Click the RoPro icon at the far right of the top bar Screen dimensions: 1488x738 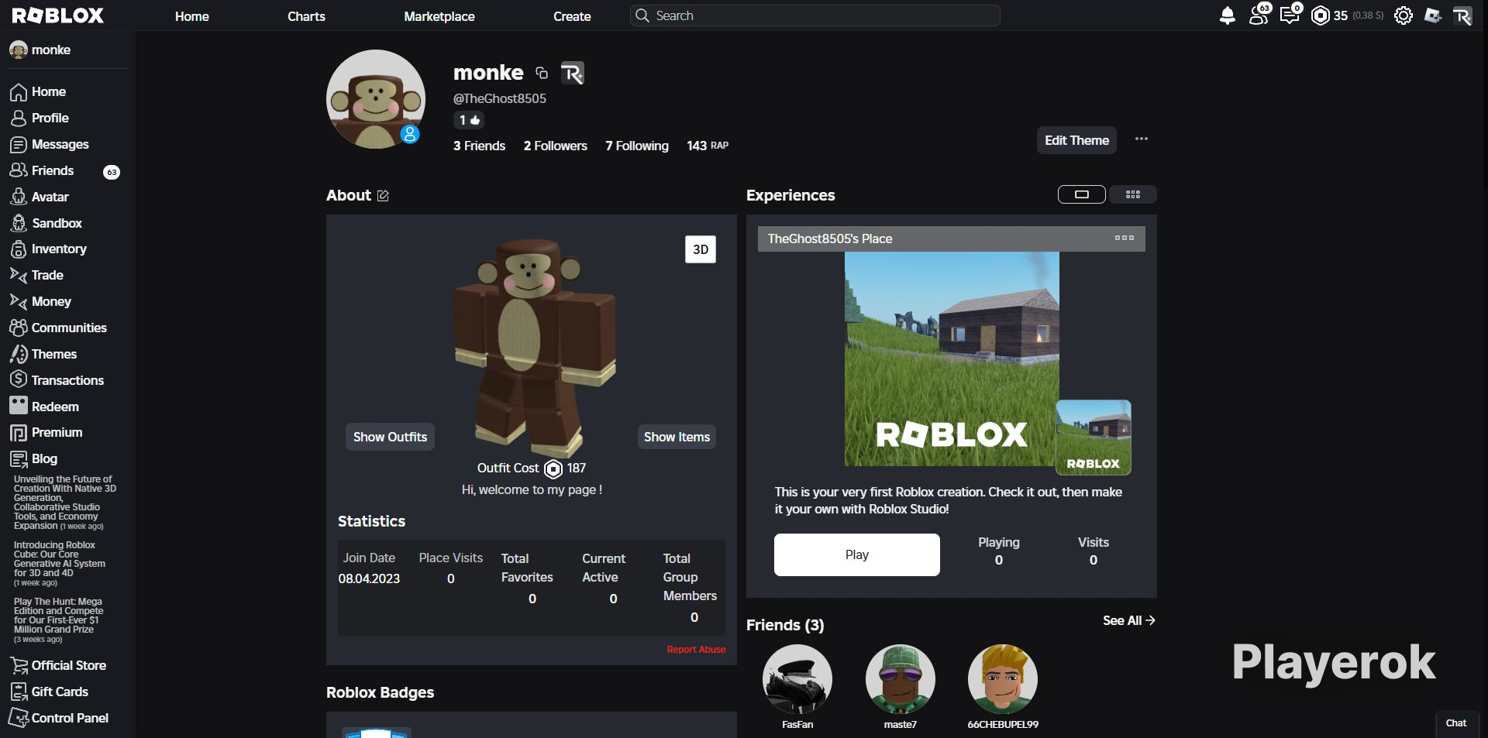pyautogui.click(x=1462, y=15)
